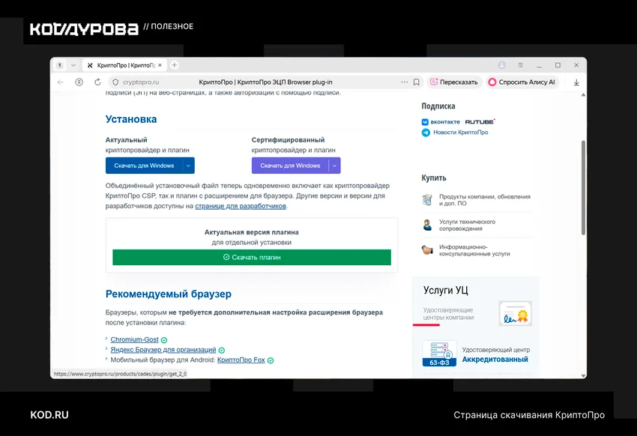
Task: Open downloads via the download arrow icon
Action: click(x=576, y=82)
